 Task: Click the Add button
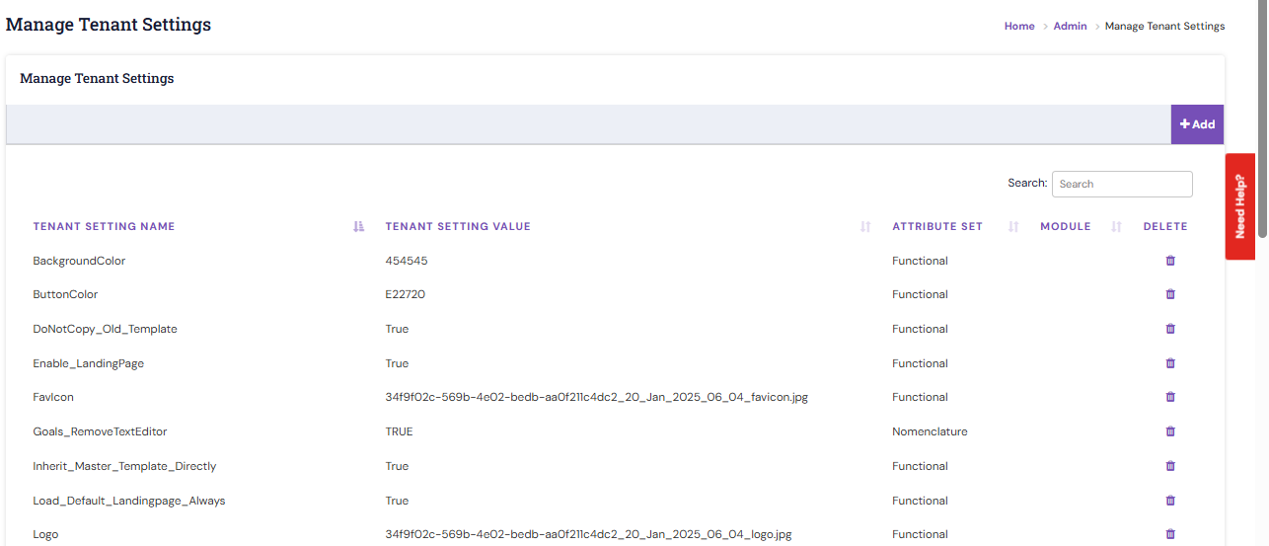[1197, 124]
